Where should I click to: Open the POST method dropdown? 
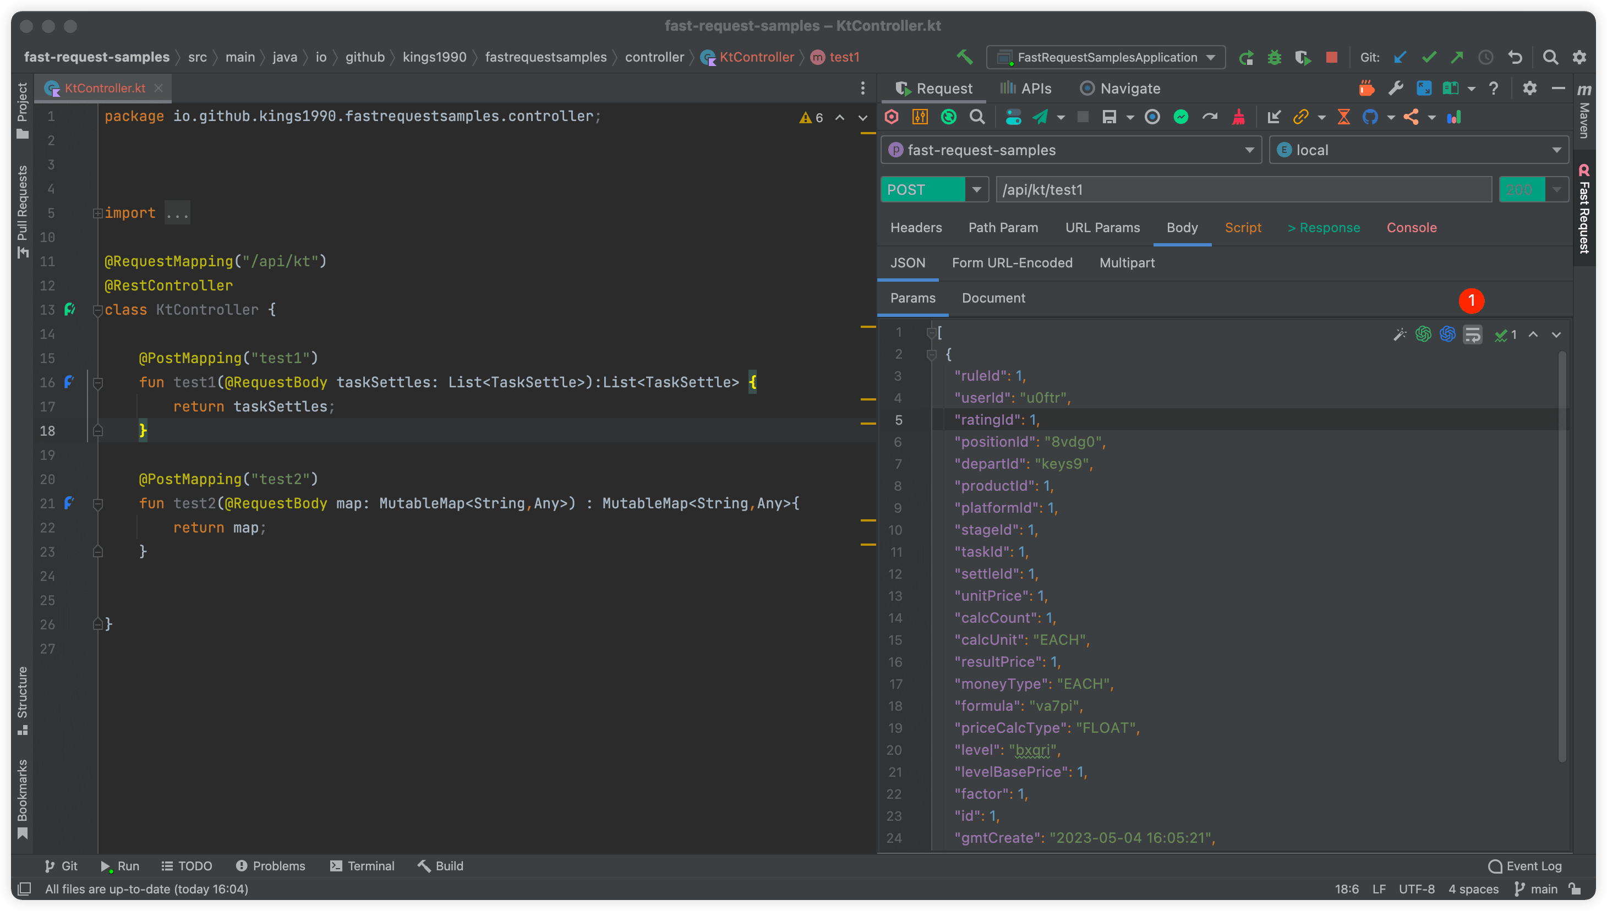pos(976,190)
